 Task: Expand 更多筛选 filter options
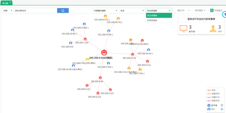(200, 11)
